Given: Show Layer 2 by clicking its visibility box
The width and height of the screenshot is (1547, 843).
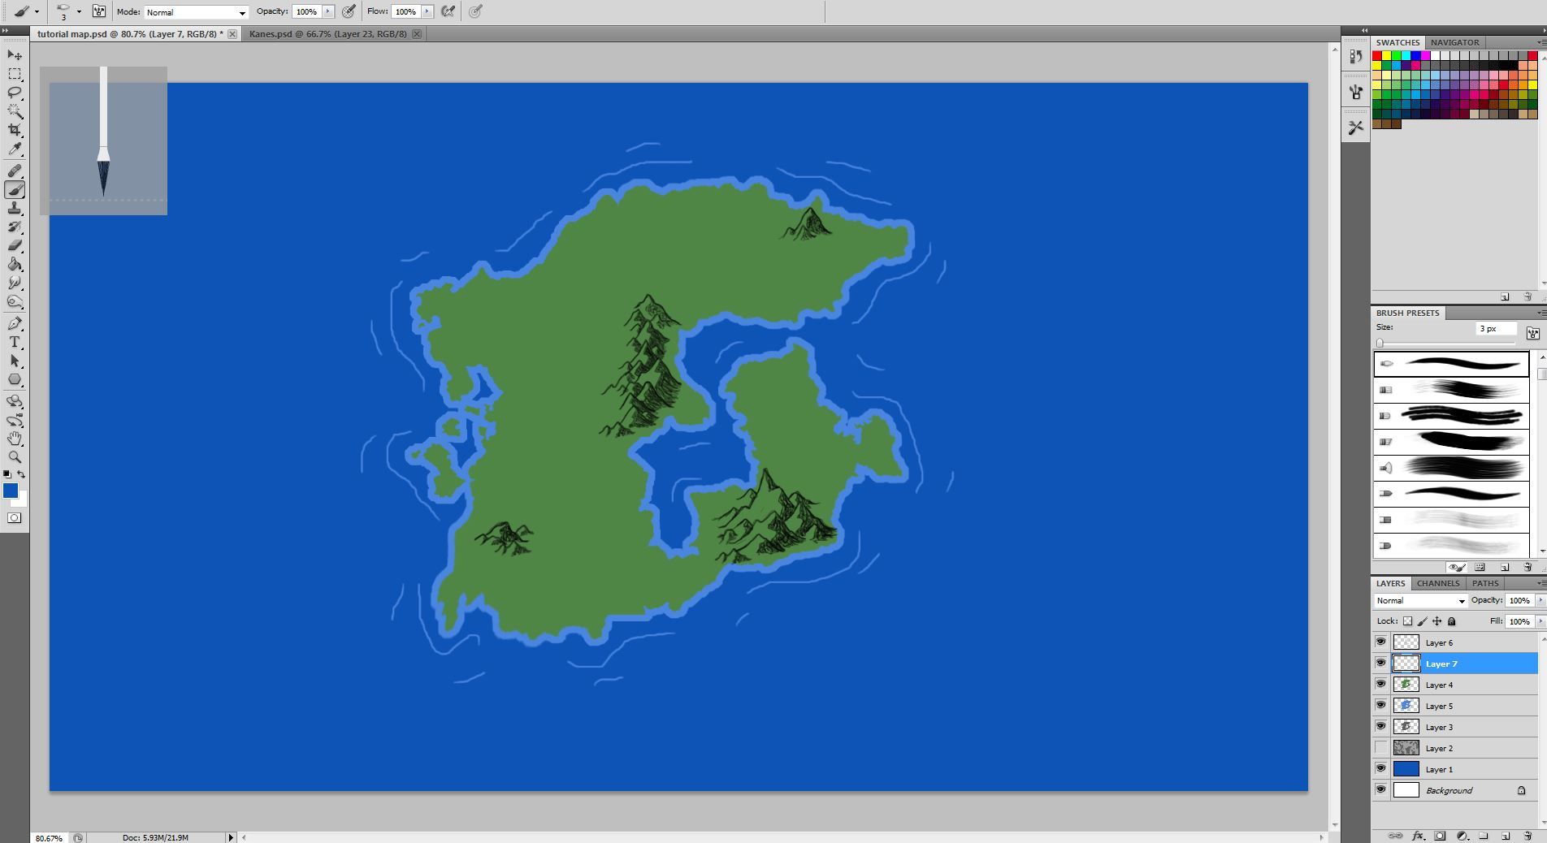Looking at the screenshot, I should [x=1381, y=746].
